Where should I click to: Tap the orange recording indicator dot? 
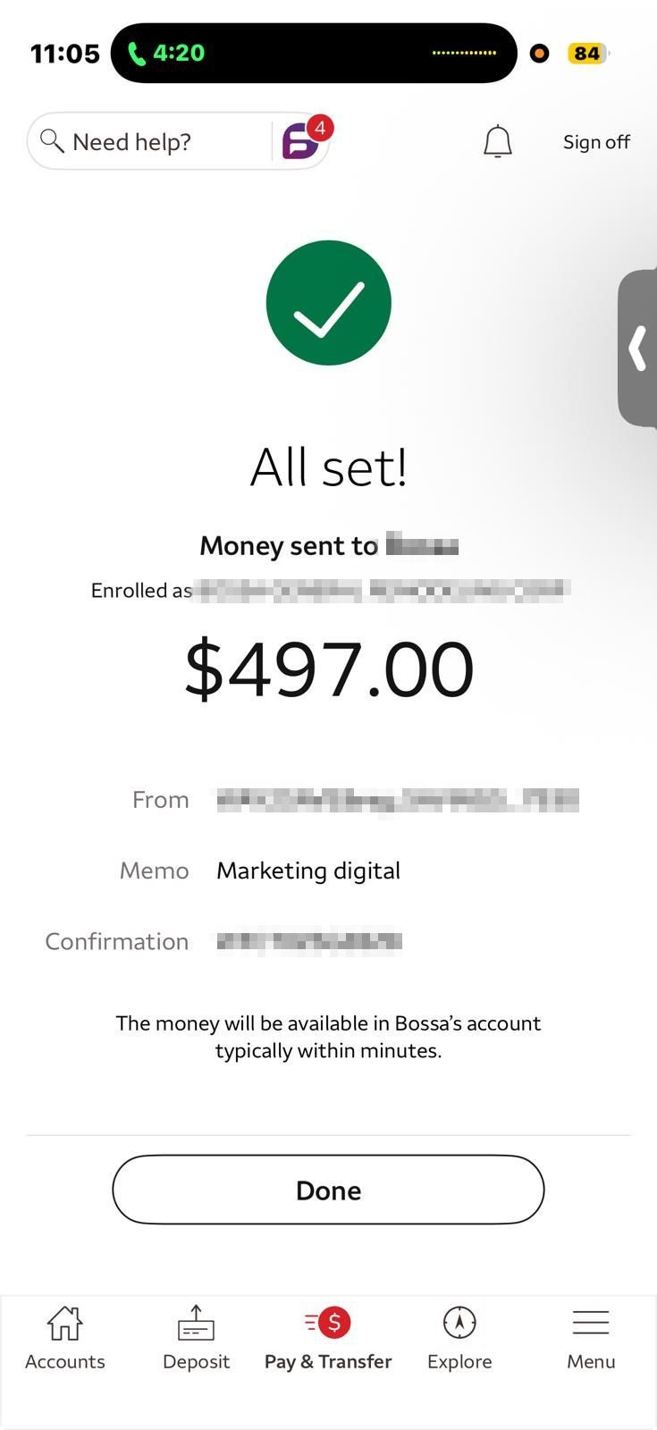[x=539, y=54]
